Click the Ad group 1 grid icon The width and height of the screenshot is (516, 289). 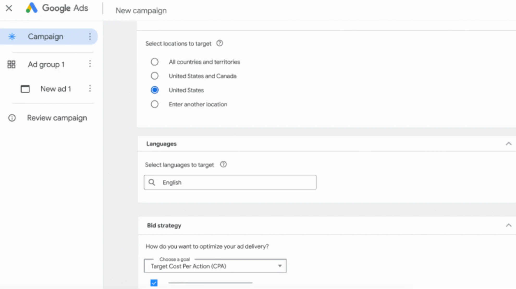(11, 64)
